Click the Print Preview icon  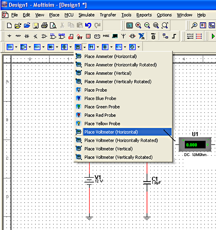tap(53, 25)
